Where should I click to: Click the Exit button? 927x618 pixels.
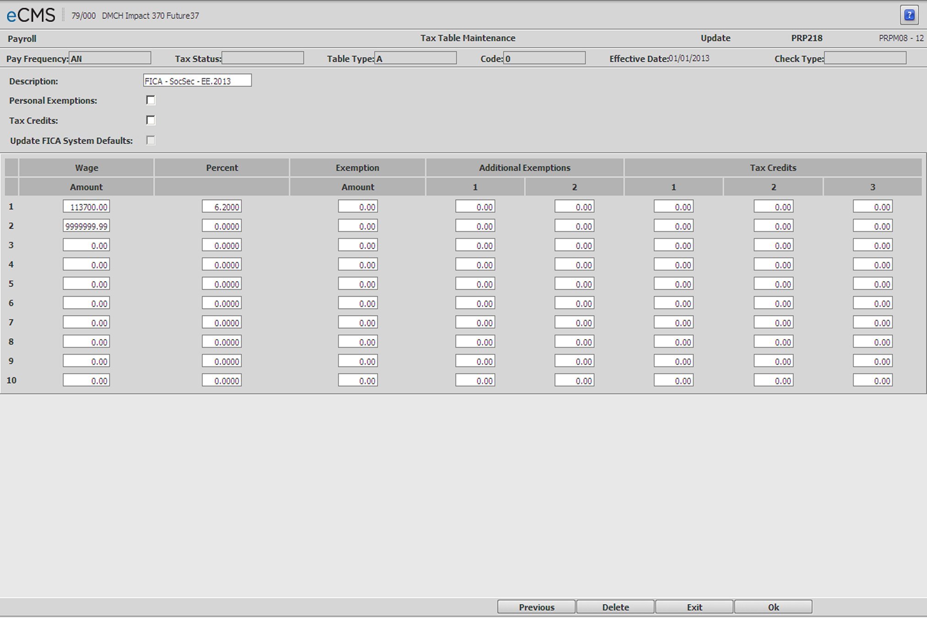pos(694,607)
